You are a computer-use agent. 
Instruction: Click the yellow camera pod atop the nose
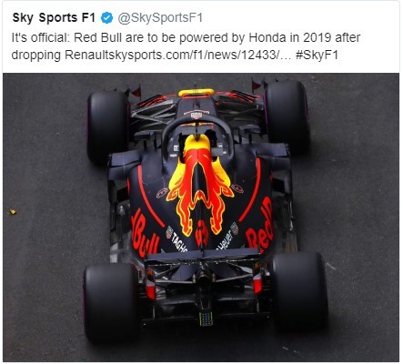pyautogui.click(x=196, y=93)
